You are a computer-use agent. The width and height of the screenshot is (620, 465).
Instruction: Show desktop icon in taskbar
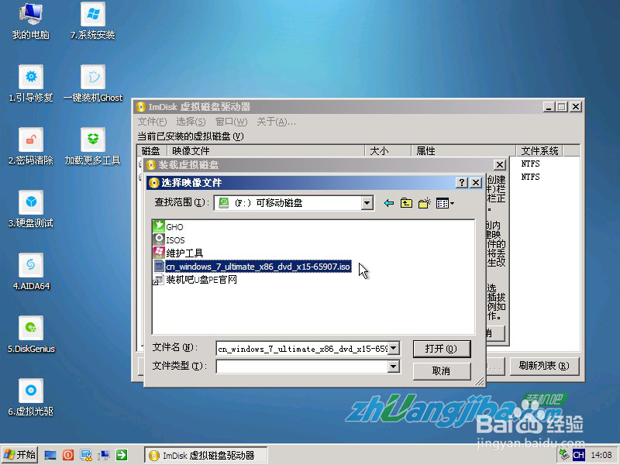pyautogui.click(x=50, y=455)
